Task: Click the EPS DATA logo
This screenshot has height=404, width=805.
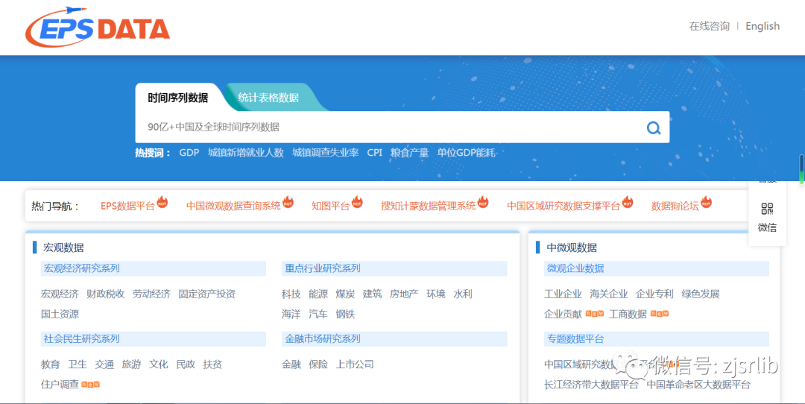Action: tap(98, 28)
